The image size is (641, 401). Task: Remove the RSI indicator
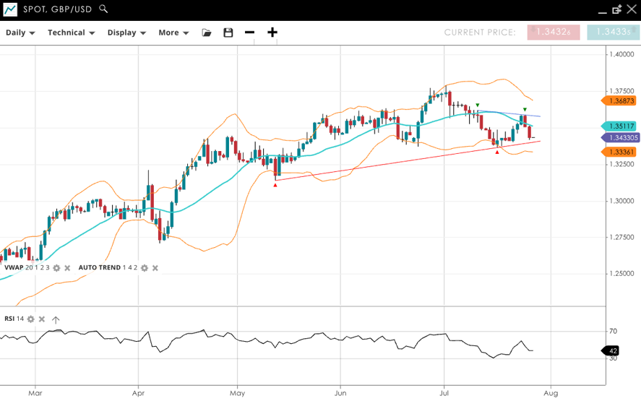coord(42,319)
